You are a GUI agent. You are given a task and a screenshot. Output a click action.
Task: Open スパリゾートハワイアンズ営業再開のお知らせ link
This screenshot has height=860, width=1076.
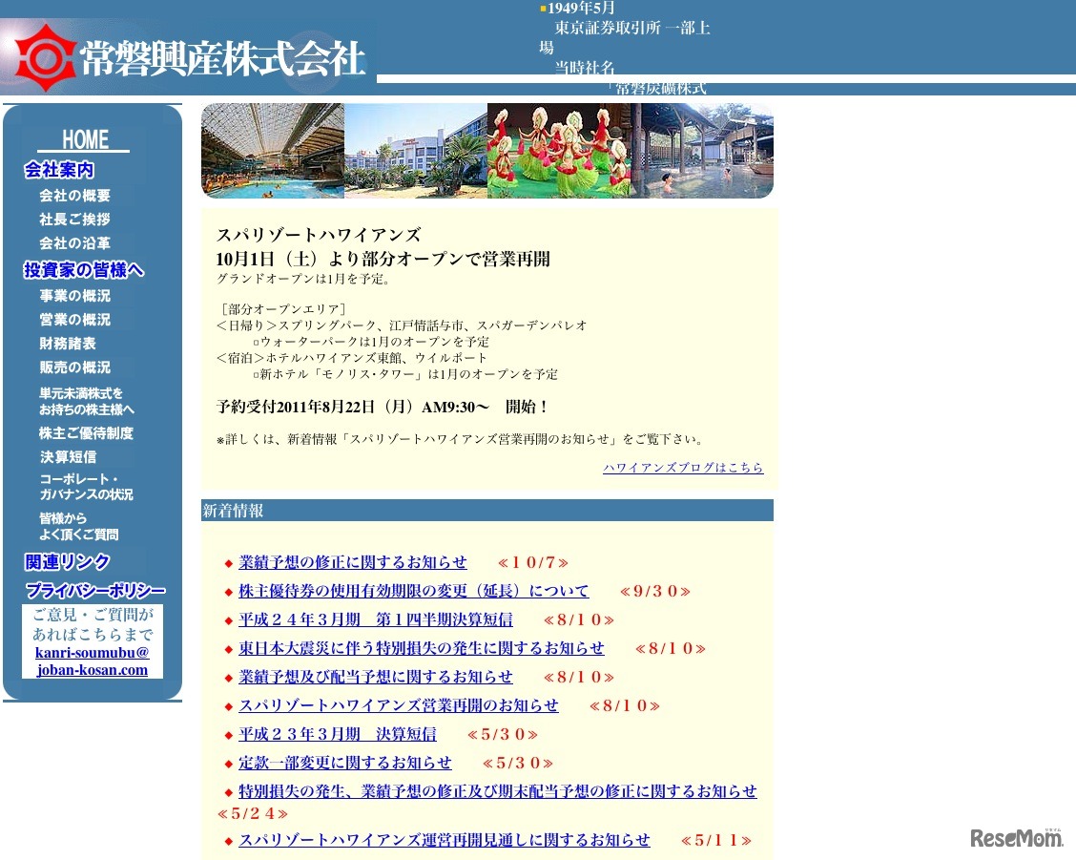[x=399, y=705]
